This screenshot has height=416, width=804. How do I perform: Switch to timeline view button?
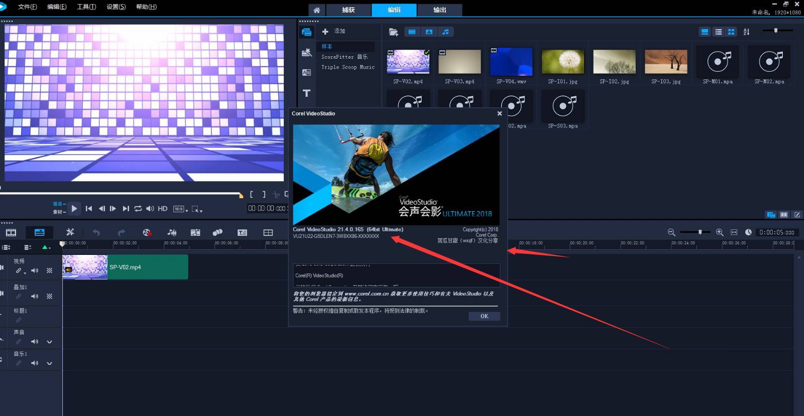(x=39, y=232)
